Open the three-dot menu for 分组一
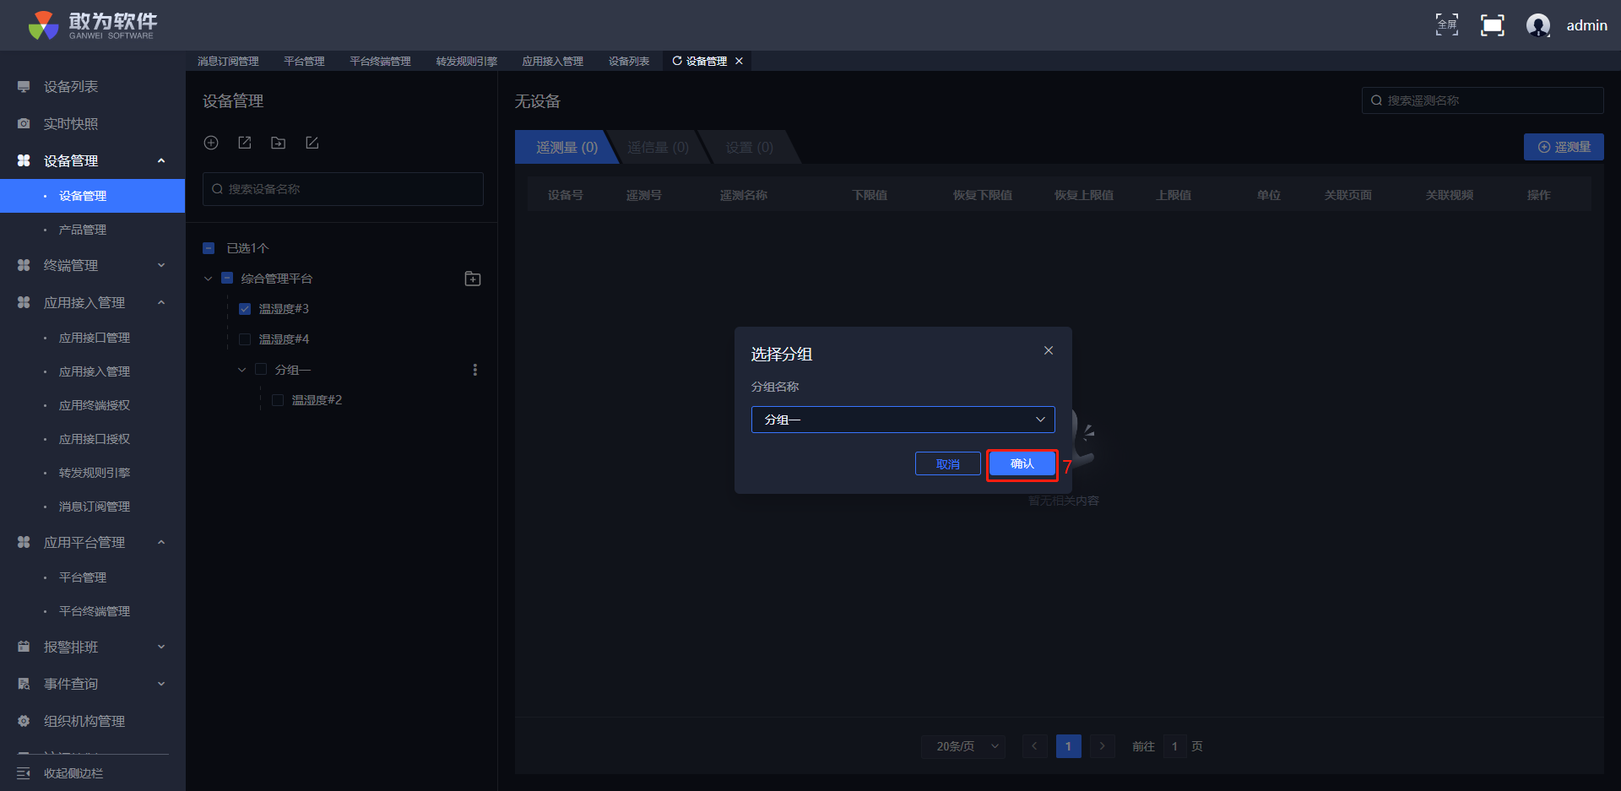Screen dimensions: 1621x791 [x=475, y=370]
